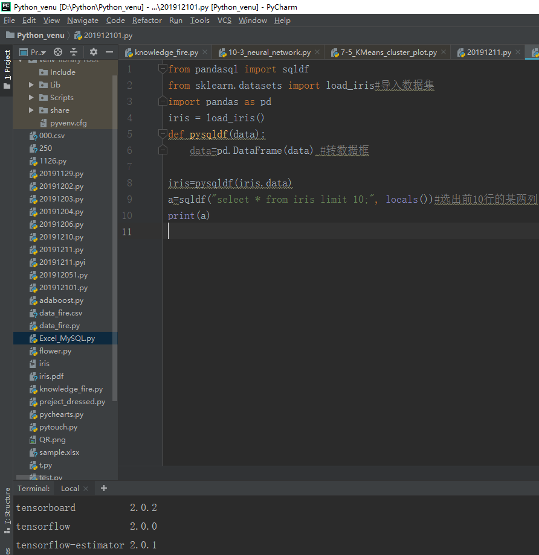The height and width of the screenshot is (555, 539).
Task: Open a new Terminal session with the plus icon
Action: (103, 488)
